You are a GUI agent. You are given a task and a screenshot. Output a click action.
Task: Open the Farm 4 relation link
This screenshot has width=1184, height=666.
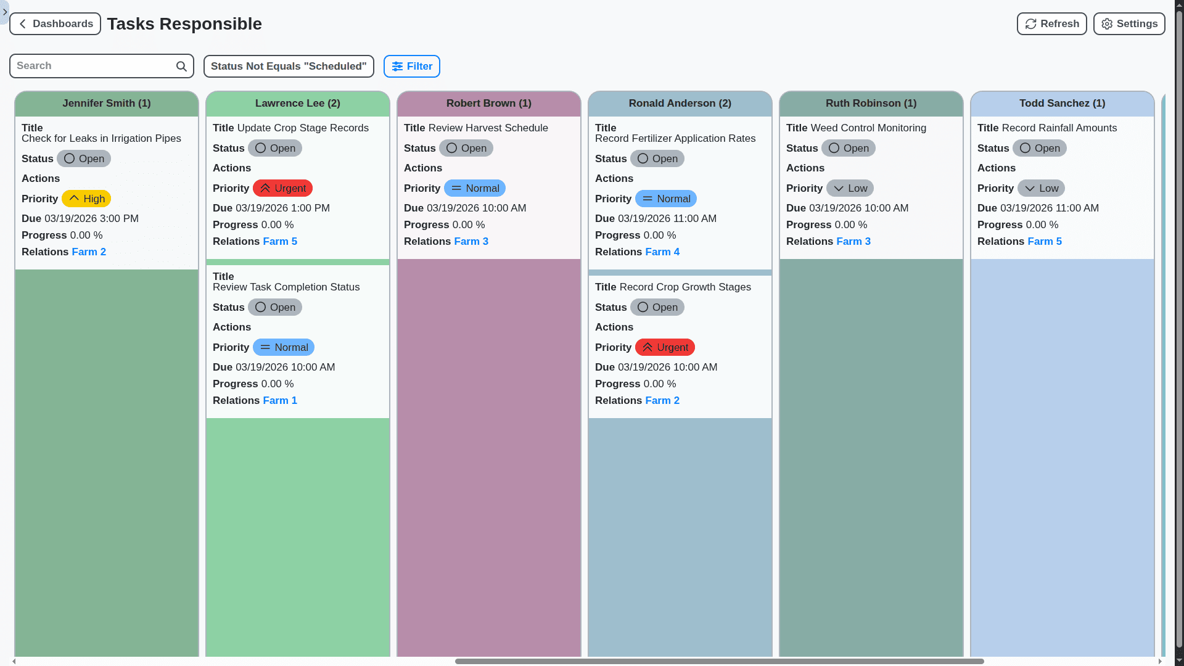(x=662, y=252)
